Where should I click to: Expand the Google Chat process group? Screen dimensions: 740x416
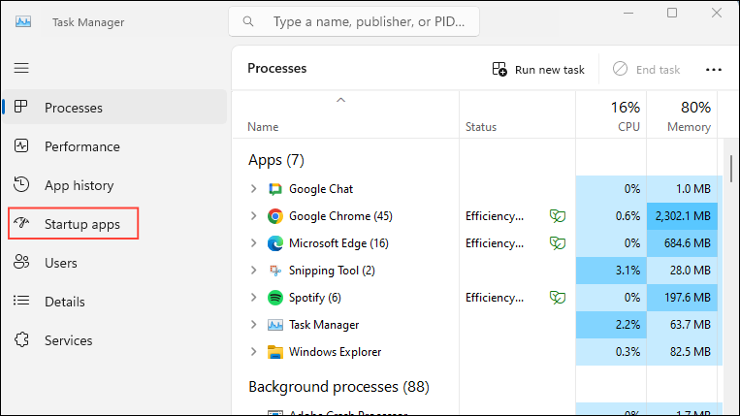(x=253, y=189)
